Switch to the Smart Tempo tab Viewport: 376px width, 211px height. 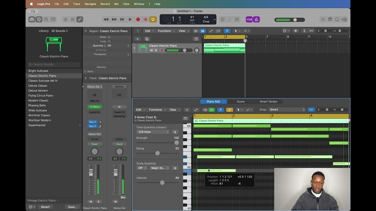click(x=268, y=101)
